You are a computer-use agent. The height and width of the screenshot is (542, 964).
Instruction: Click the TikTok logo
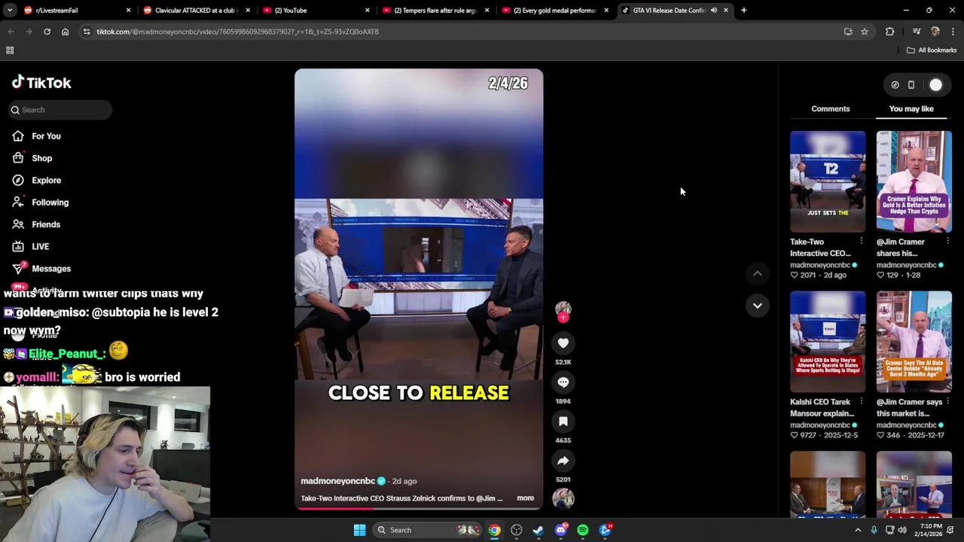[41, 83]
